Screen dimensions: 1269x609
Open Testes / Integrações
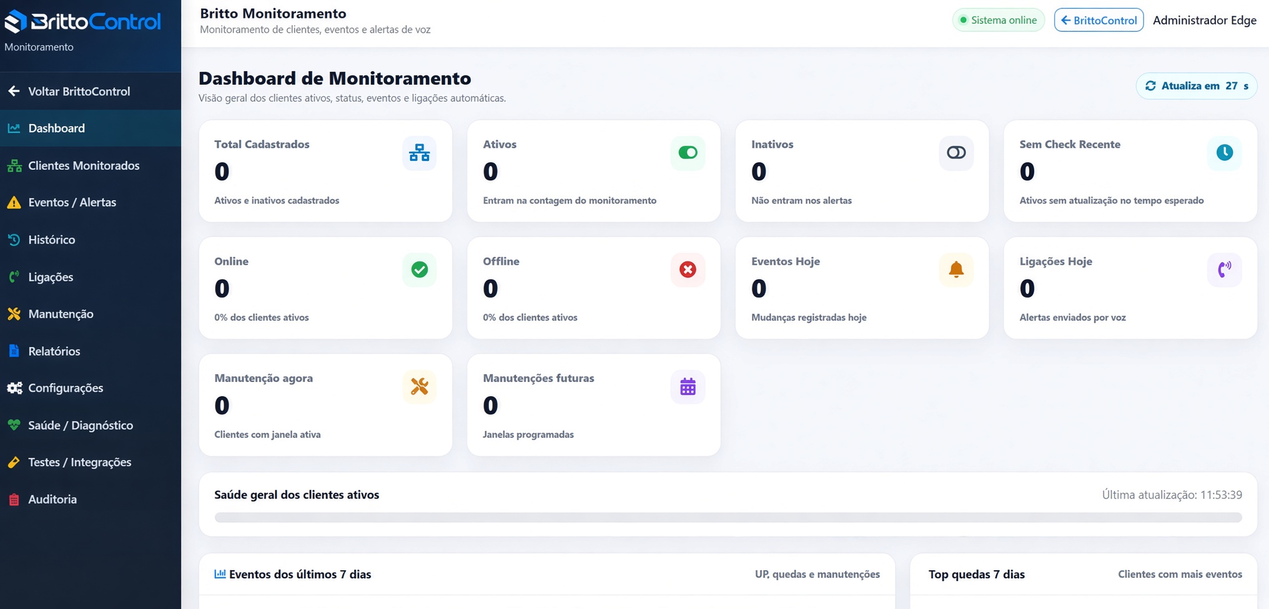(x=91, y=462)
